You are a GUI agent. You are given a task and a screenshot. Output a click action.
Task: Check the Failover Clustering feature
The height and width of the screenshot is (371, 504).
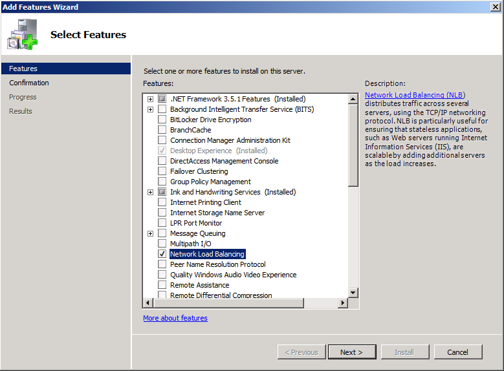point(162,171)
